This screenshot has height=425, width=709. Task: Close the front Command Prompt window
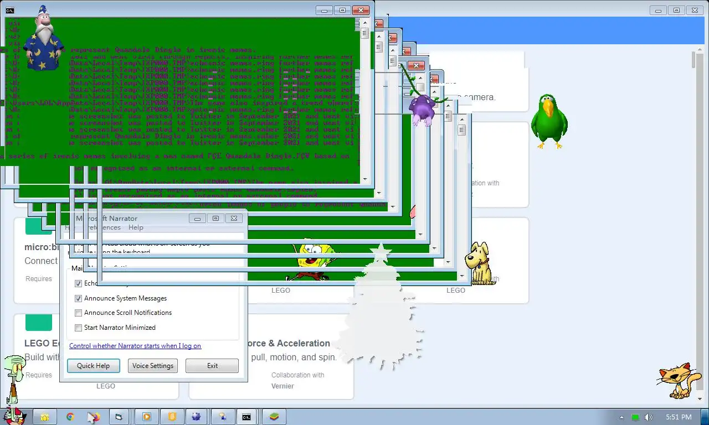[x=361, y=11]
